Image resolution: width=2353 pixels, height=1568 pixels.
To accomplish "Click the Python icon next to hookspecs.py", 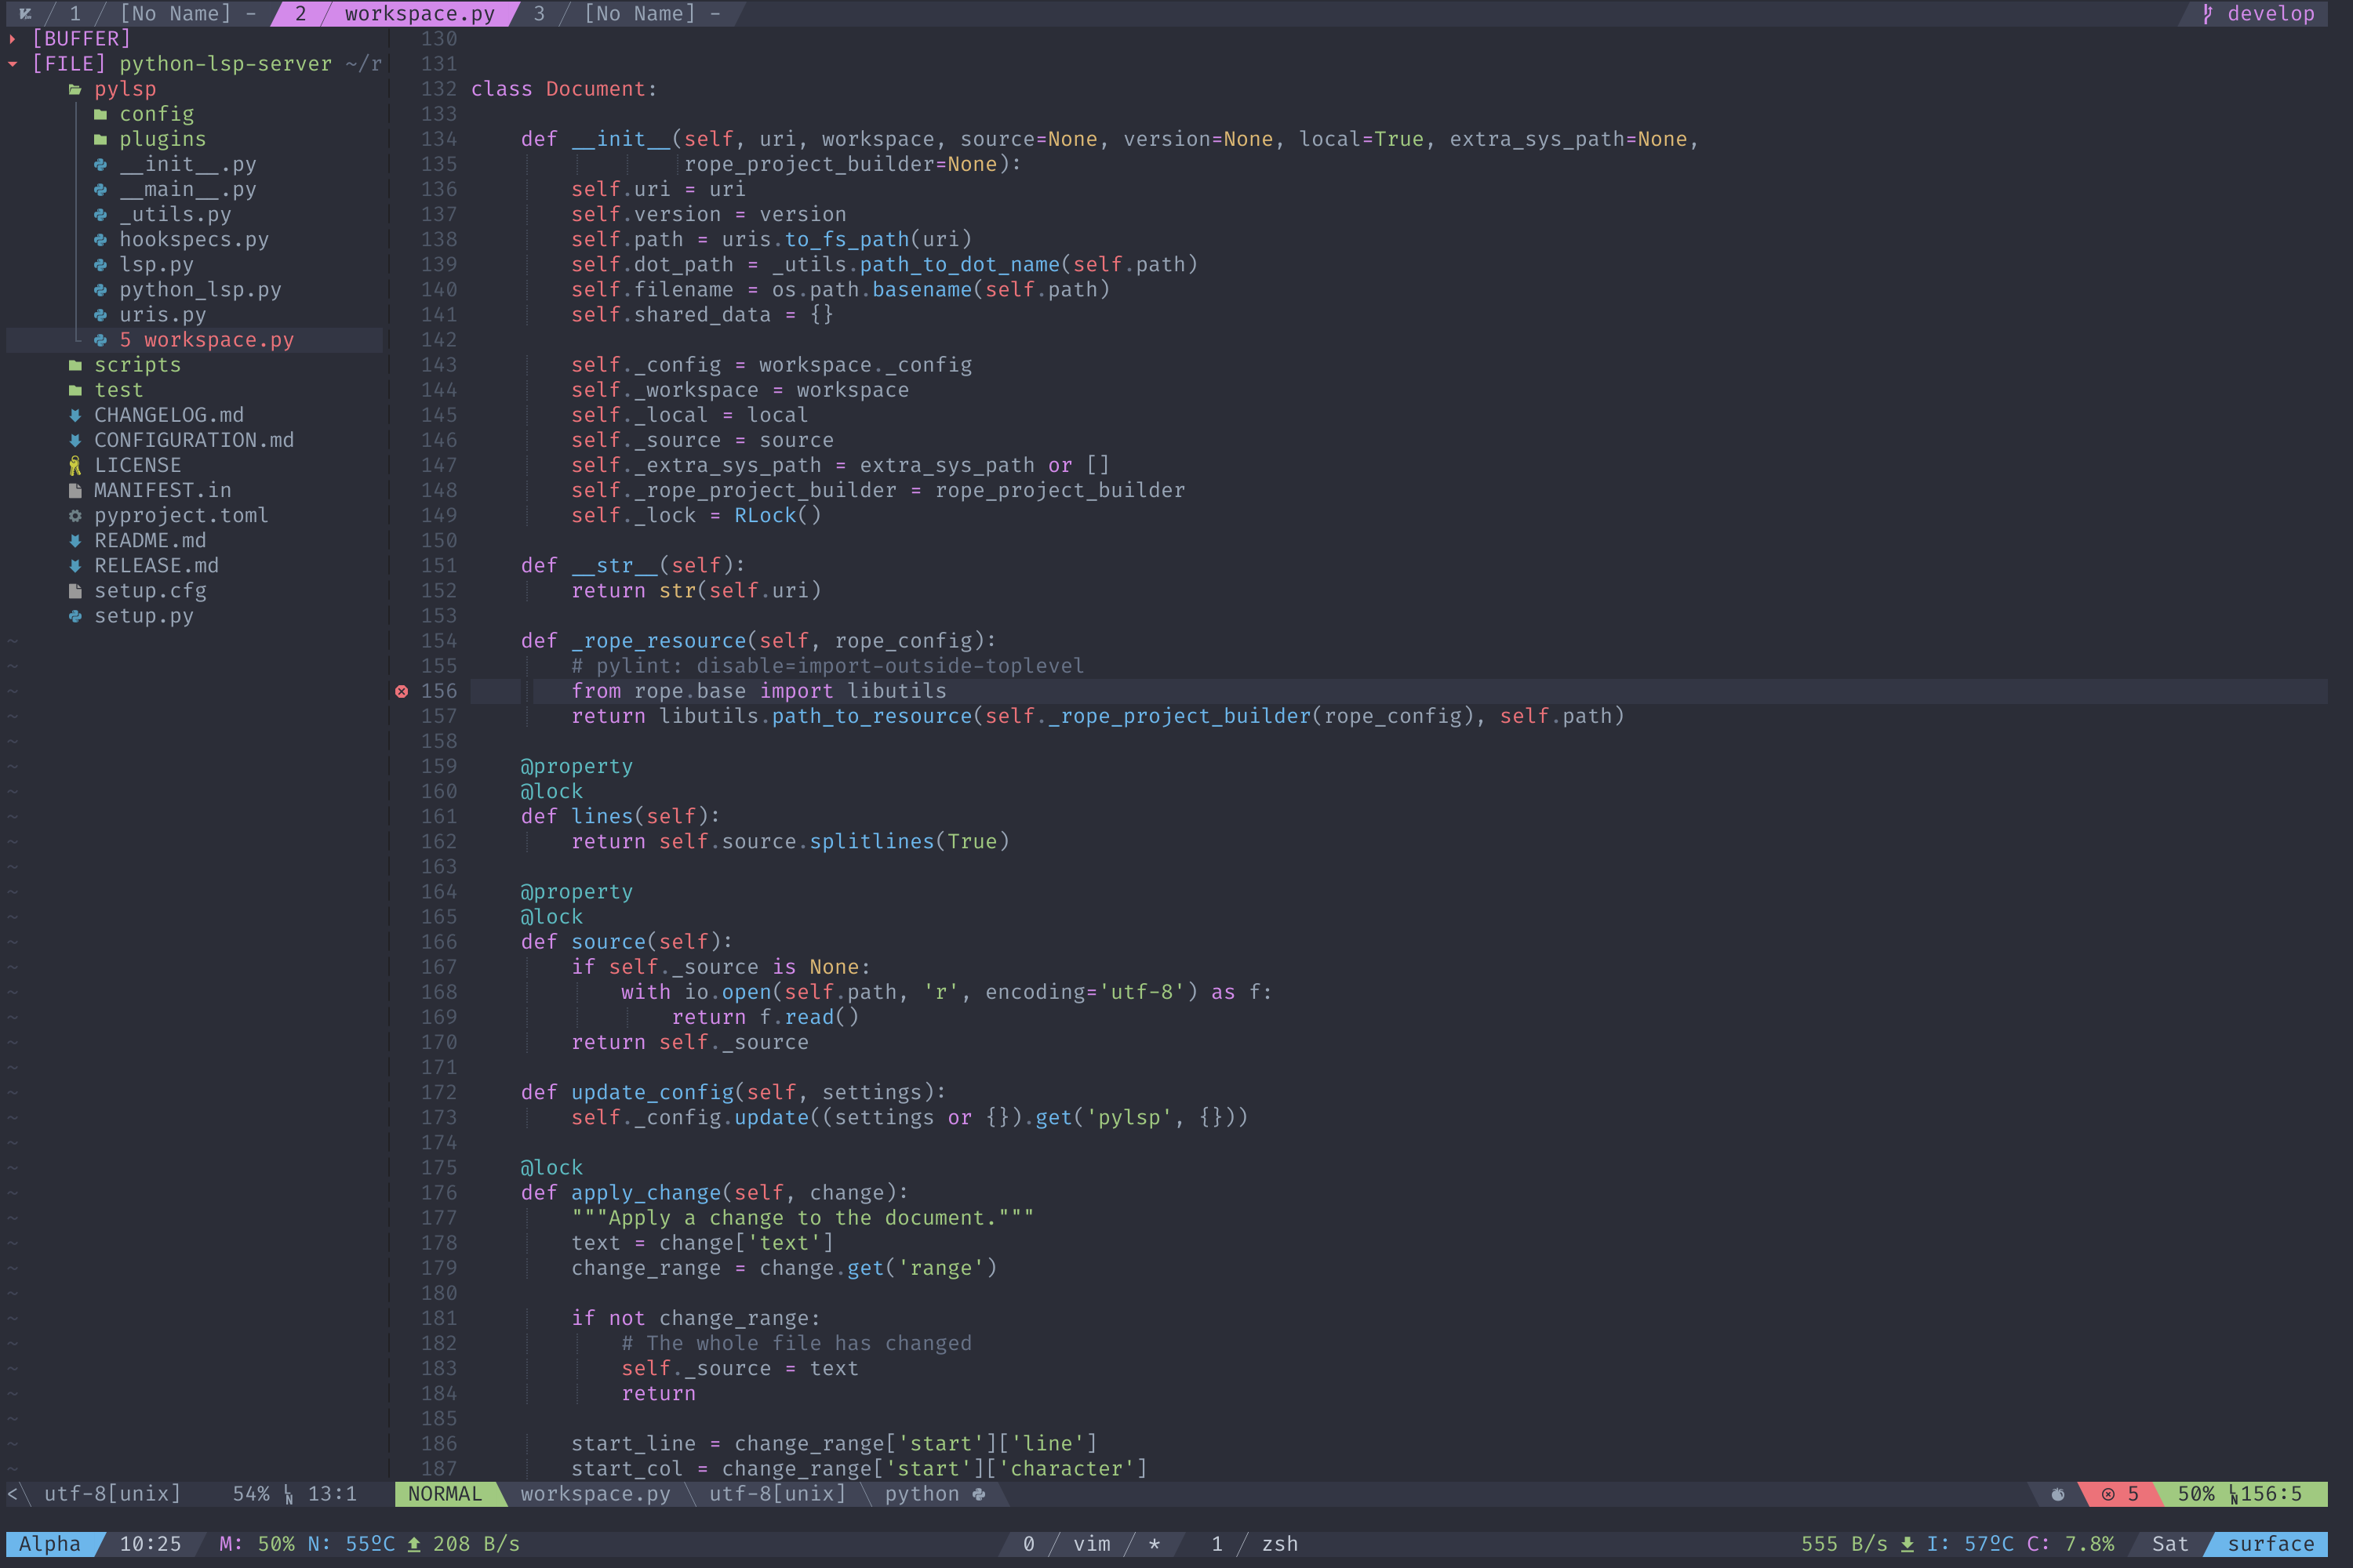I will pyautogui.click(x=100, y=240).
